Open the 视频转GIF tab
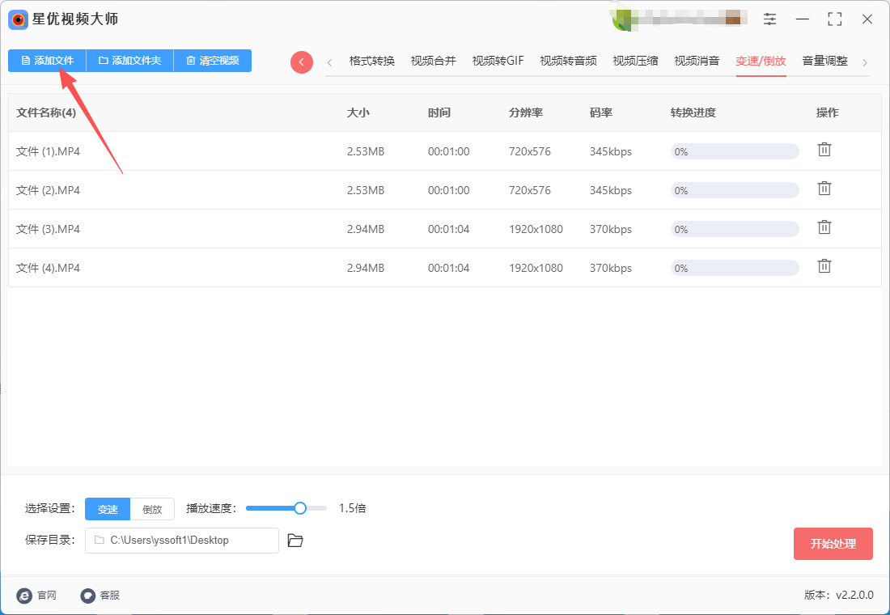 click(x=498, y=61)
